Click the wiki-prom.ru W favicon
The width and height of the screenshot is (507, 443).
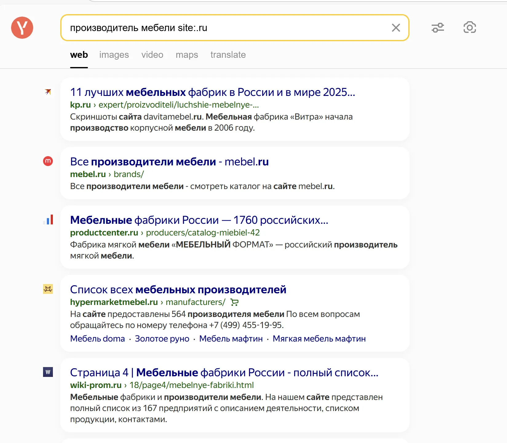click(x=48, y=372)
